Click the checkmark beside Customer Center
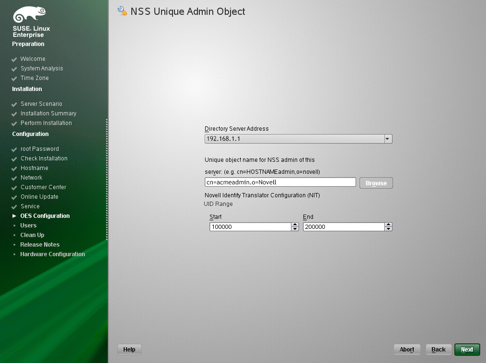The height and width of the screenshot is (363, 486). [x=14, y=188]
